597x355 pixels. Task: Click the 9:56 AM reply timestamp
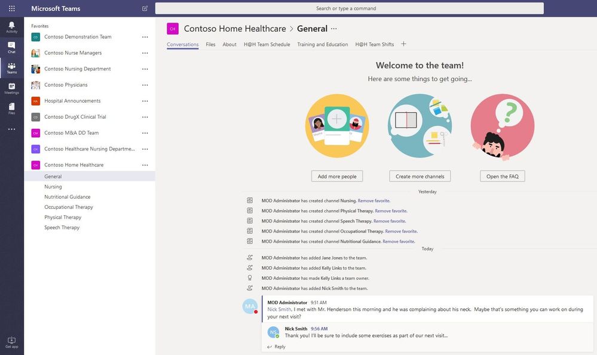pos(319,329)
